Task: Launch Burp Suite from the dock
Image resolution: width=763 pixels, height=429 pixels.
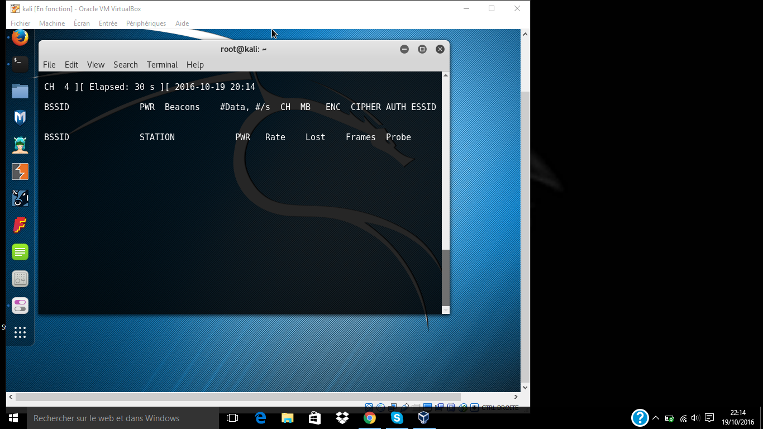Action: (x=20, y=171)
